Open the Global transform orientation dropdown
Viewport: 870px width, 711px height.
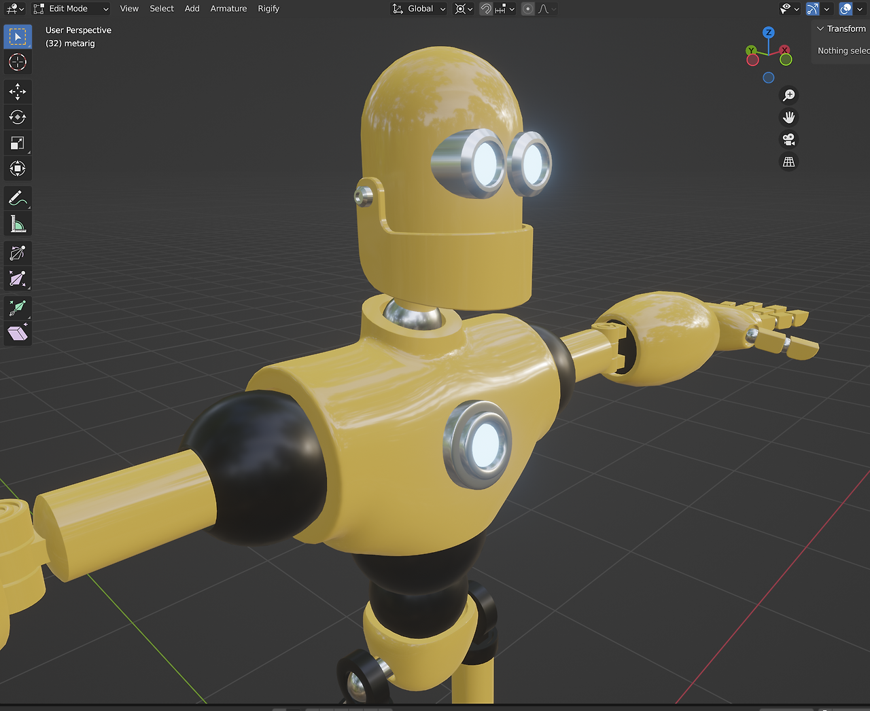pyautogui.click(x=419, y=9)
